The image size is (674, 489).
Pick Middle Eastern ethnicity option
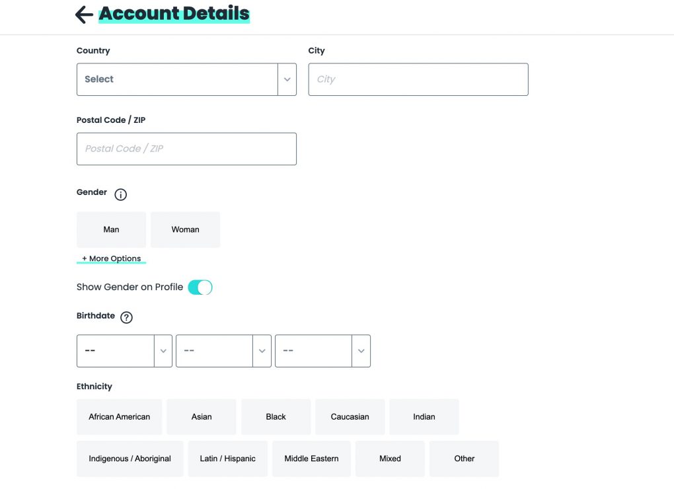312,459
